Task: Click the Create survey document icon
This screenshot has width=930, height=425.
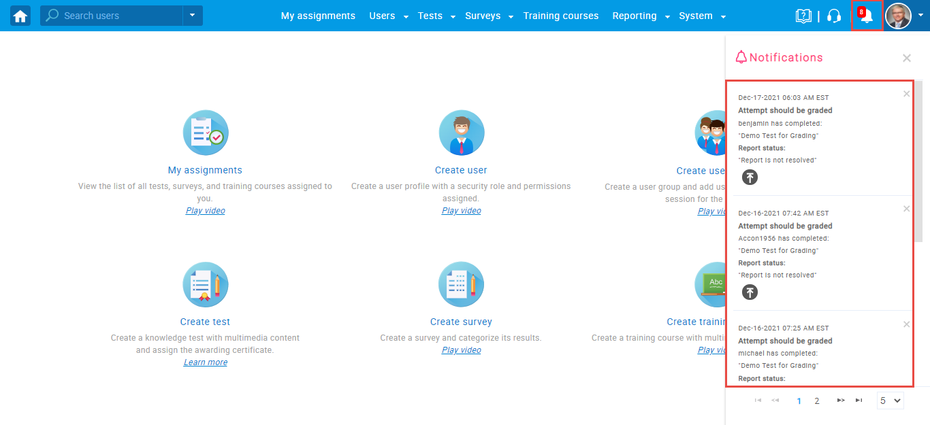Action: click(x=462, y=284)
